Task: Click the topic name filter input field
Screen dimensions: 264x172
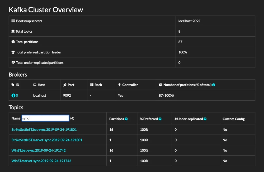Action: (x=45, y=118)
